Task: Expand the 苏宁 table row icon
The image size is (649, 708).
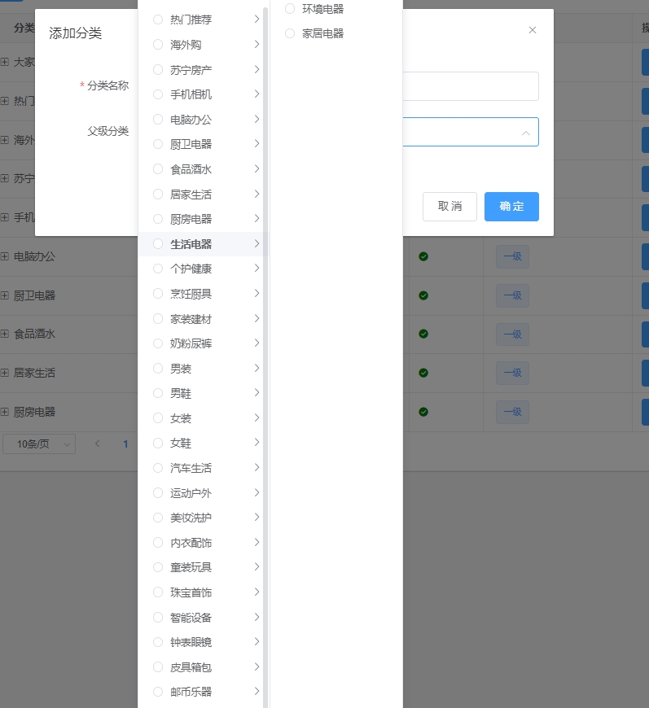Action: coord(5,178)
